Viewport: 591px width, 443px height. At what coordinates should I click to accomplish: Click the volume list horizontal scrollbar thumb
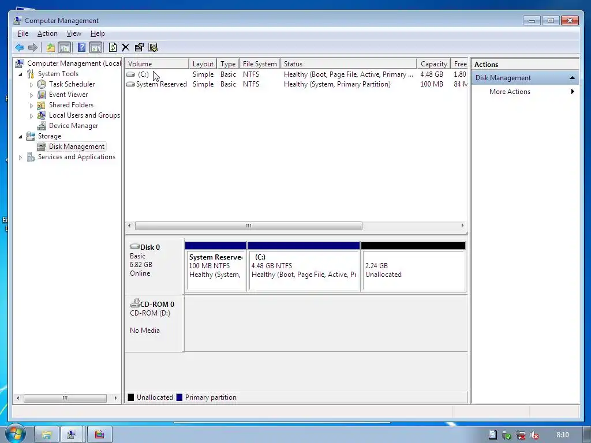click(248, 226)
